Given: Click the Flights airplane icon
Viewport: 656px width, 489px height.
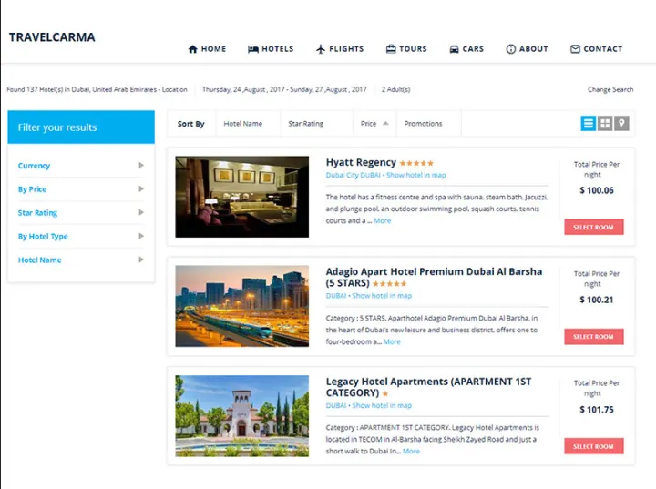Looking at the screenshot, I should (321, 49).
